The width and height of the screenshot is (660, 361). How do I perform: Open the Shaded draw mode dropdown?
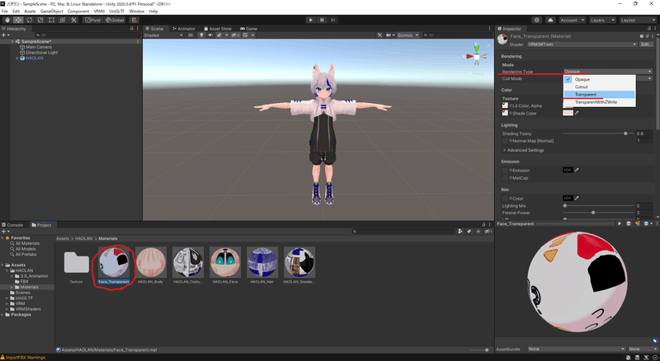163,35
